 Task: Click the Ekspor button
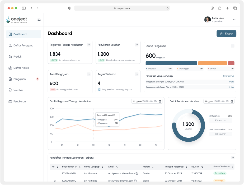[226, 34]
